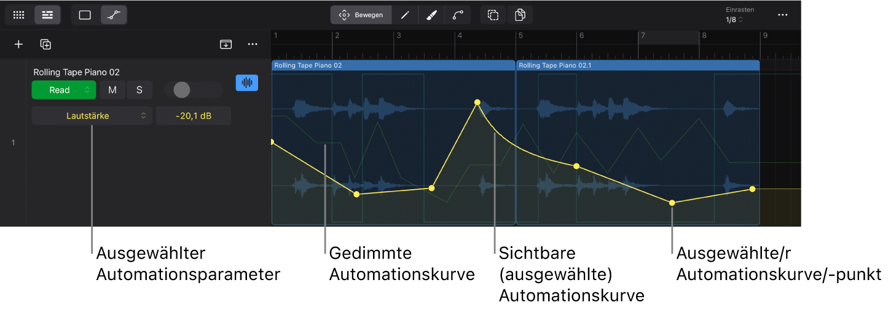Click the blue audio waveform track icon

pyautogui.click(x=247, y=83)
